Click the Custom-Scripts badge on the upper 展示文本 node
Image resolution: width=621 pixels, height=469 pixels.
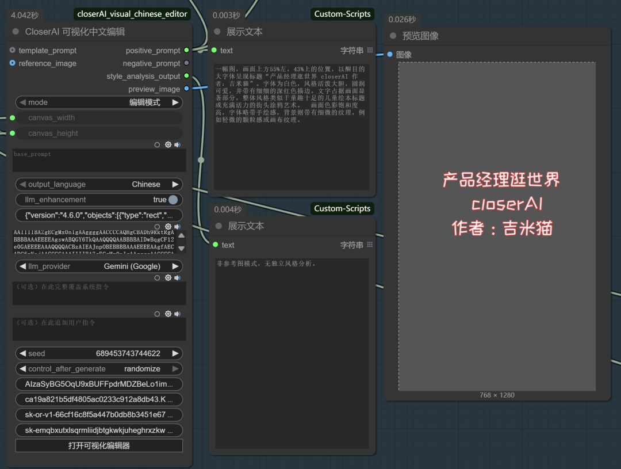(x=343, y=14)
